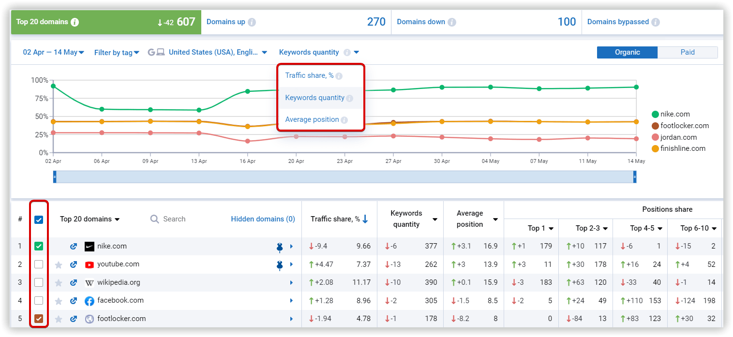Click the footlocker.com globe favicon
Image resolution: width=733 pixels, height=337 pixels.
[x=90, y=319]
